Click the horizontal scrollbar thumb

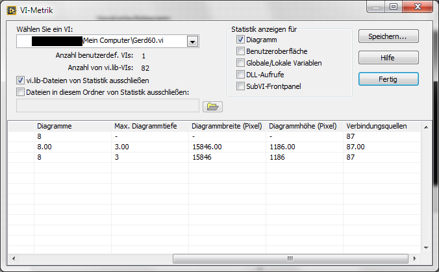click(290, 258)
